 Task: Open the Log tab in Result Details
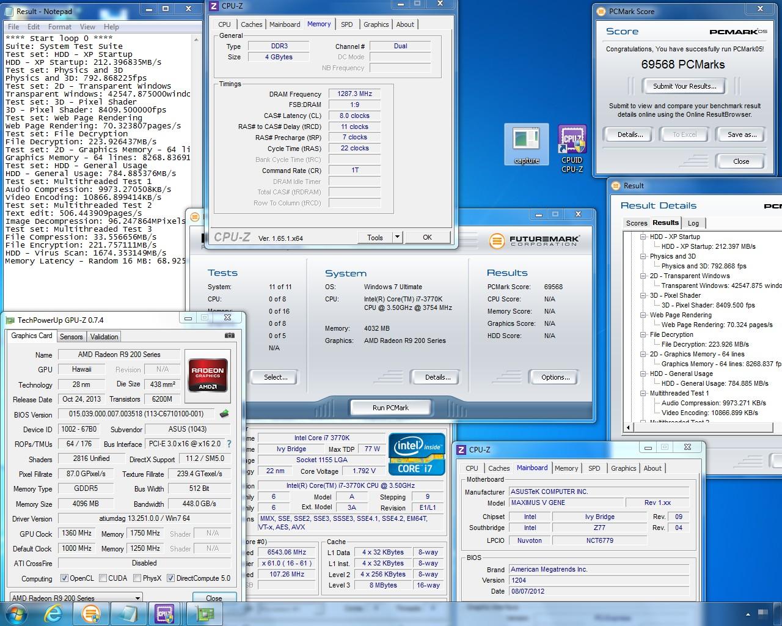pos(693,223)
